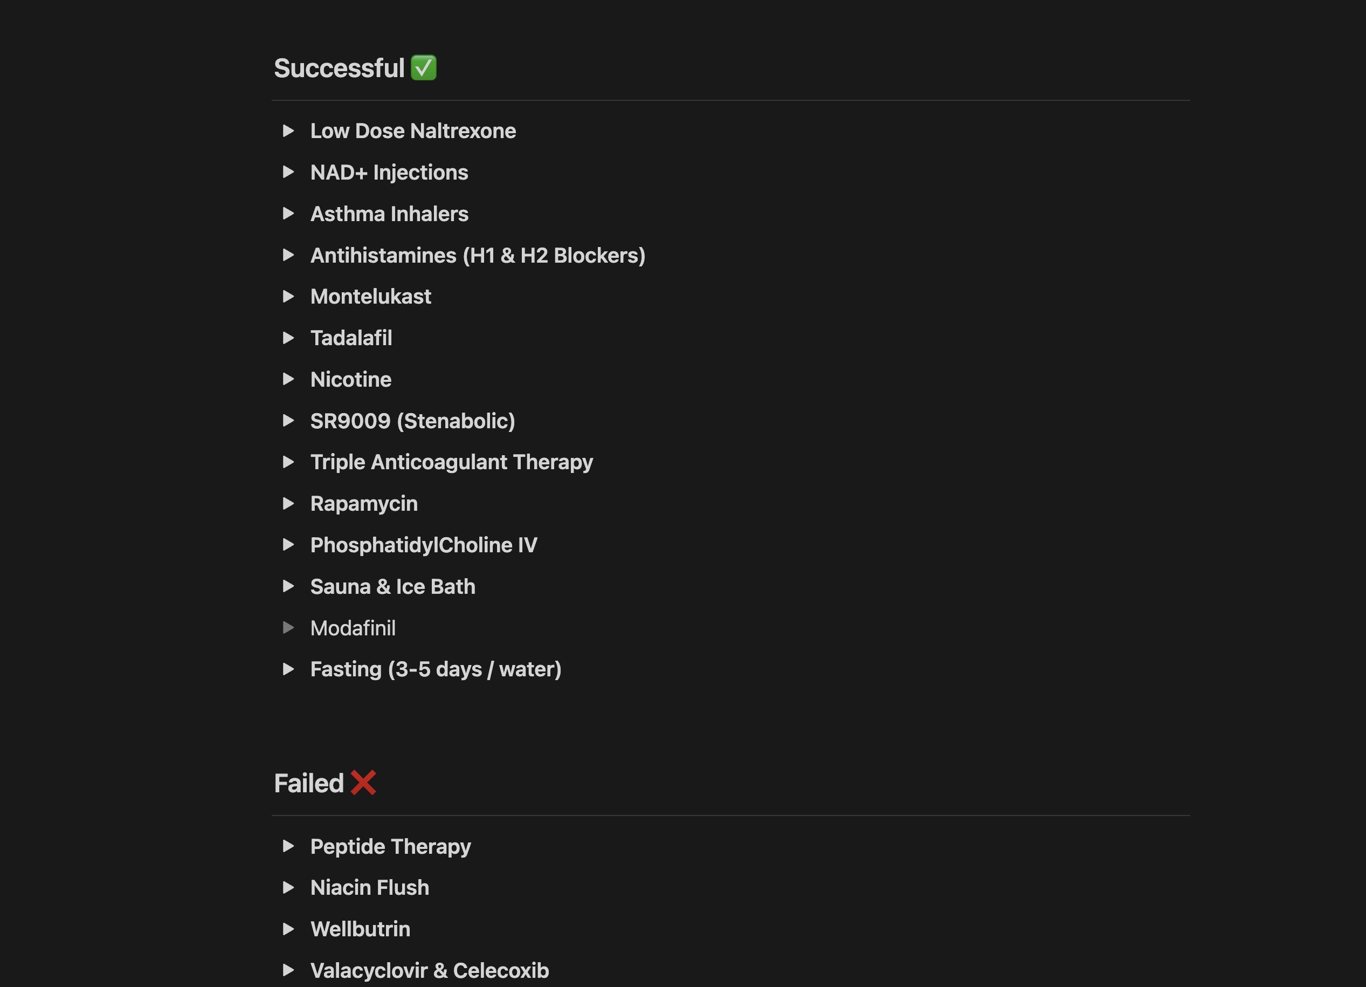
Task: Click the Sauna & Ice Bath text
Action: click(392, 586)
